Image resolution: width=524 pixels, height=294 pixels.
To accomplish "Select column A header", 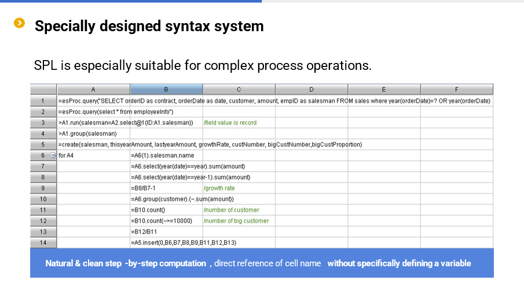I will point(93,89).
